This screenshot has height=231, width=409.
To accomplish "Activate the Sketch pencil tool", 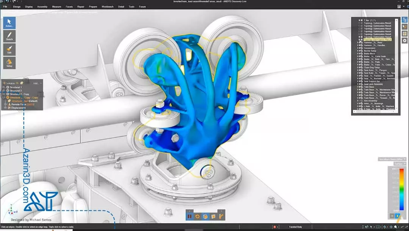I will pyautogui.click(x=9, y=36).
